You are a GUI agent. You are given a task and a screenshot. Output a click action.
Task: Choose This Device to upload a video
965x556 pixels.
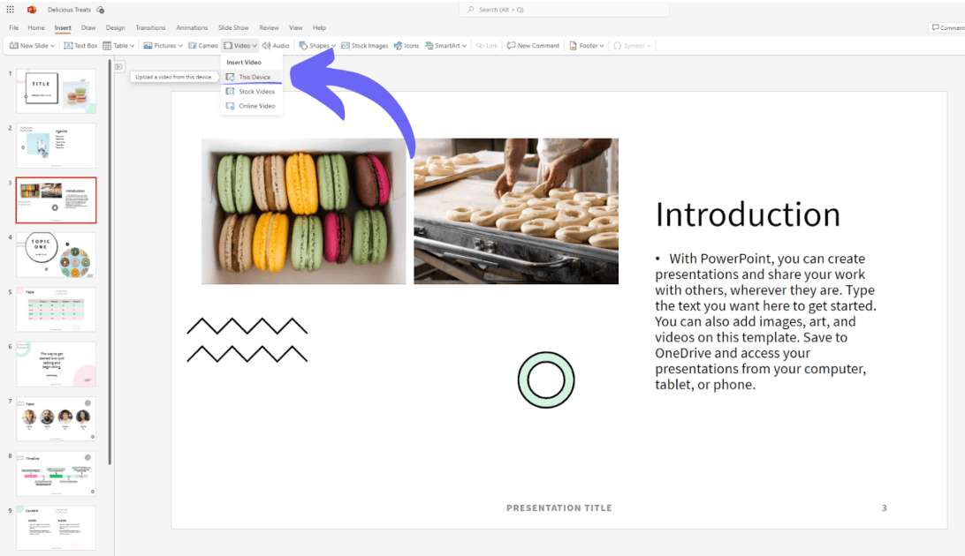[x=254, y=77]
